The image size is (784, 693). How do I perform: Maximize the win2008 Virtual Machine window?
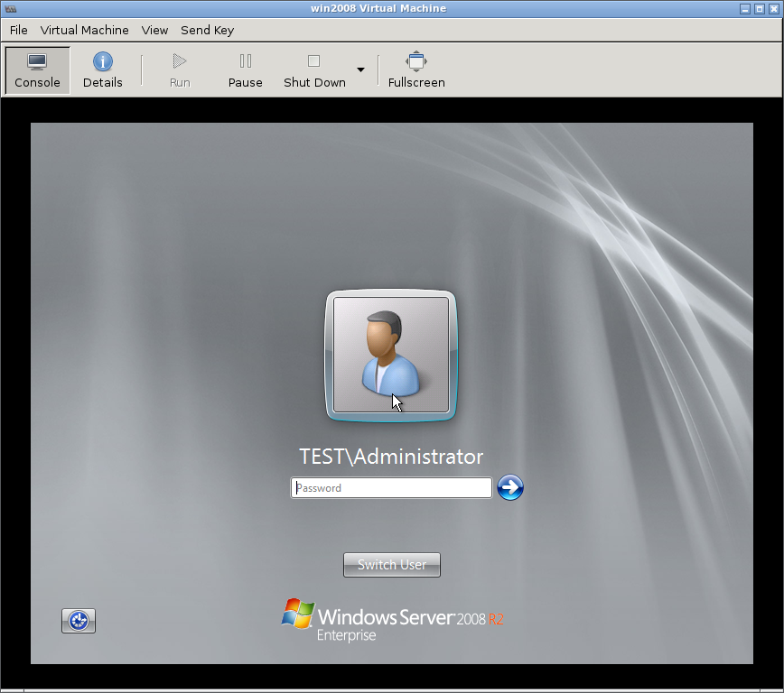[760, 8]
